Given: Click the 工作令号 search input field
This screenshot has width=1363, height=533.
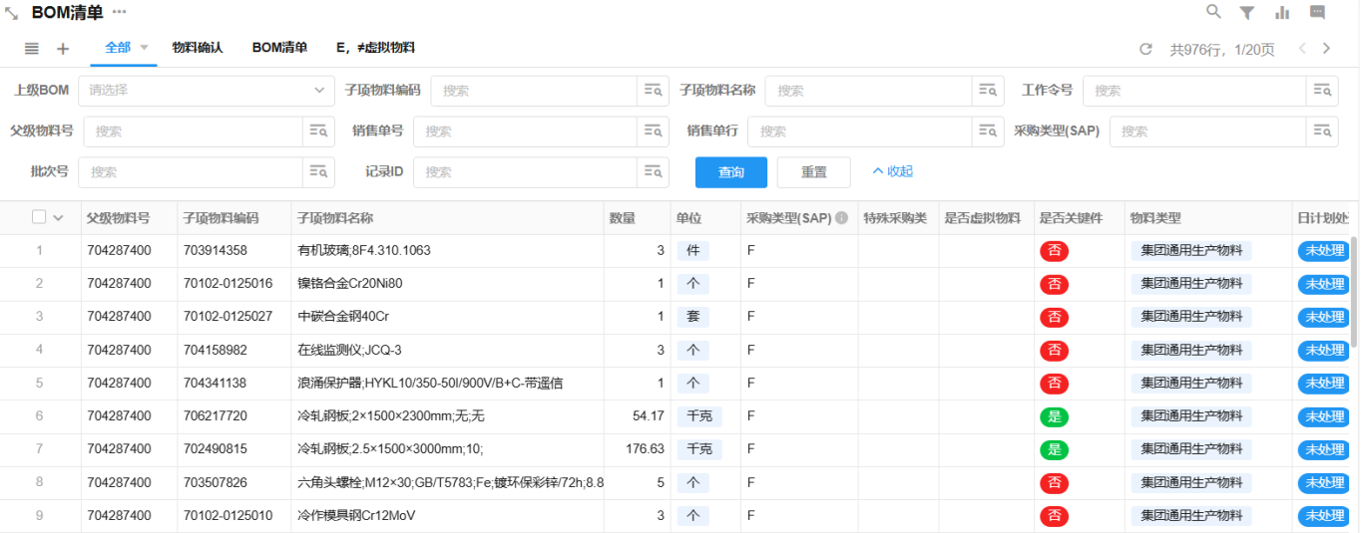Looking at the screenshot, I should point(1193,91).
